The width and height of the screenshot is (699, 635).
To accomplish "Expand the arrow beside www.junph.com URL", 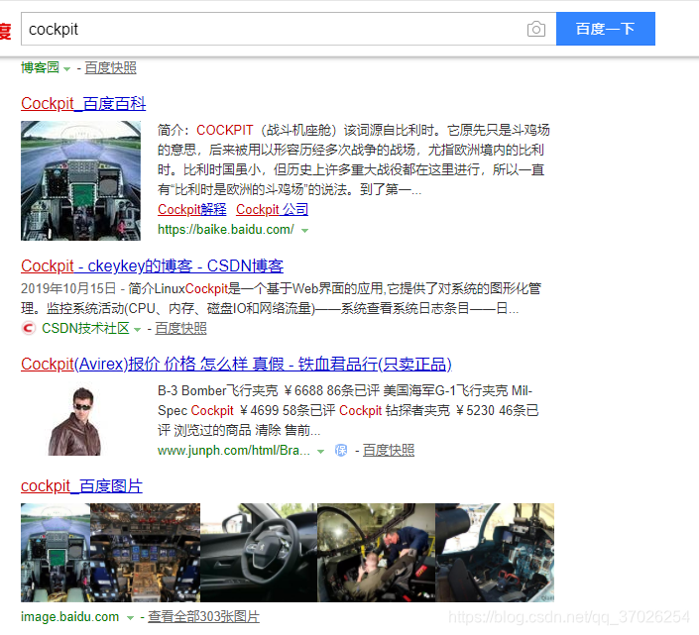I will [320, 452].
